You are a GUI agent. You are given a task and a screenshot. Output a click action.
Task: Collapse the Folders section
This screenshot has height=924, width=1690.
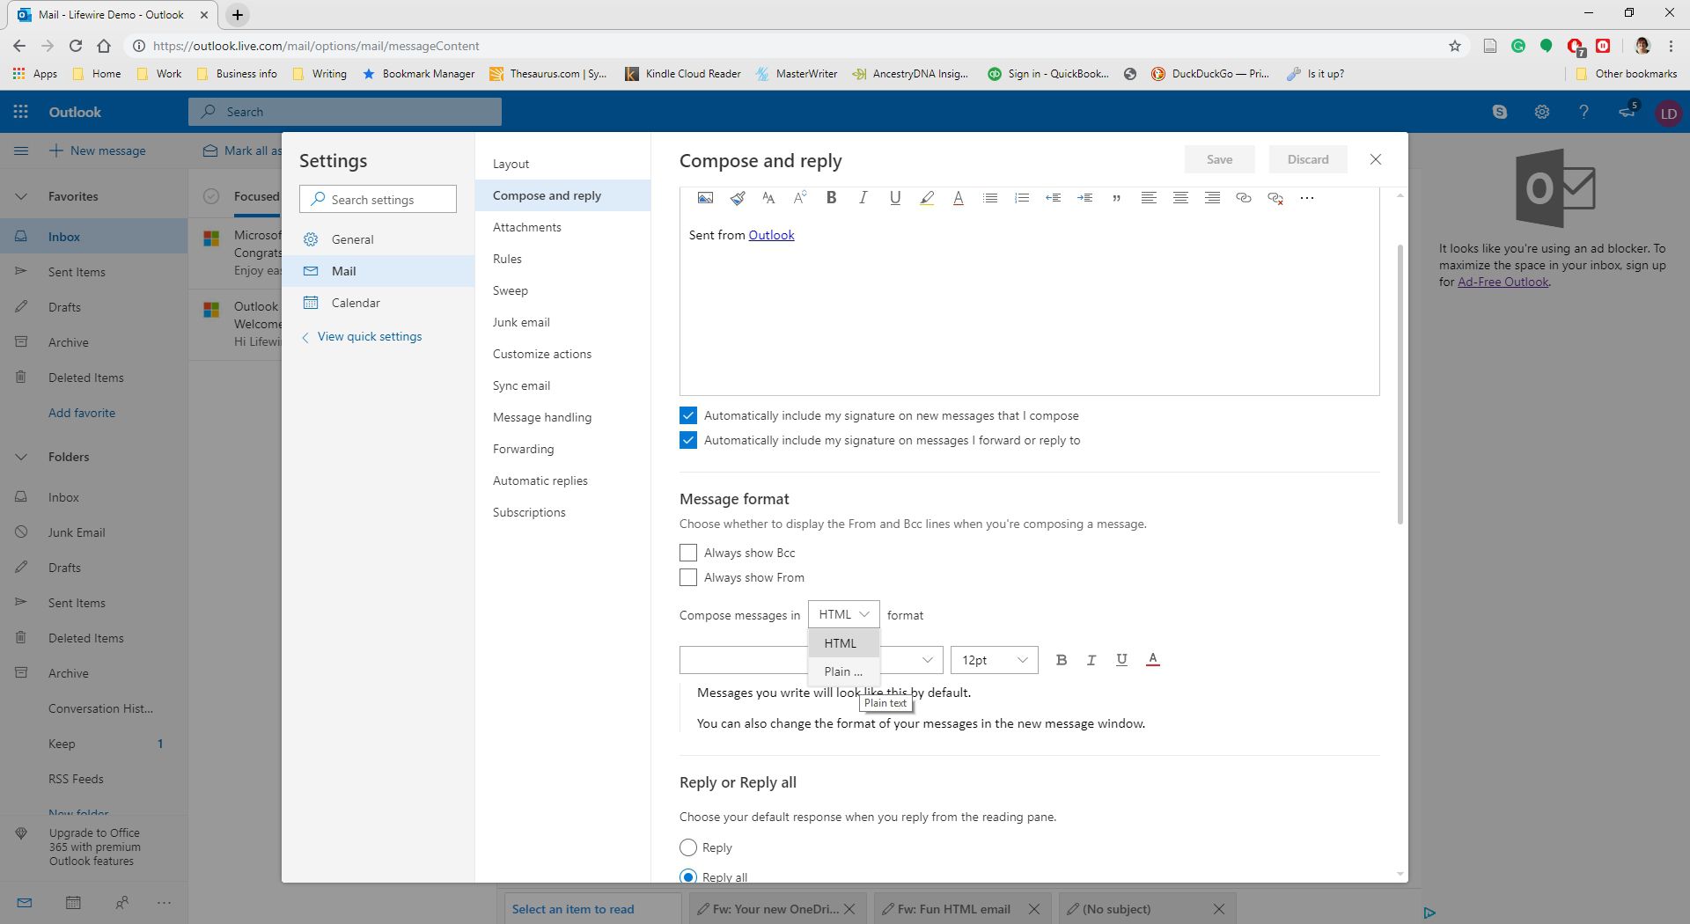tap(22, 457)
